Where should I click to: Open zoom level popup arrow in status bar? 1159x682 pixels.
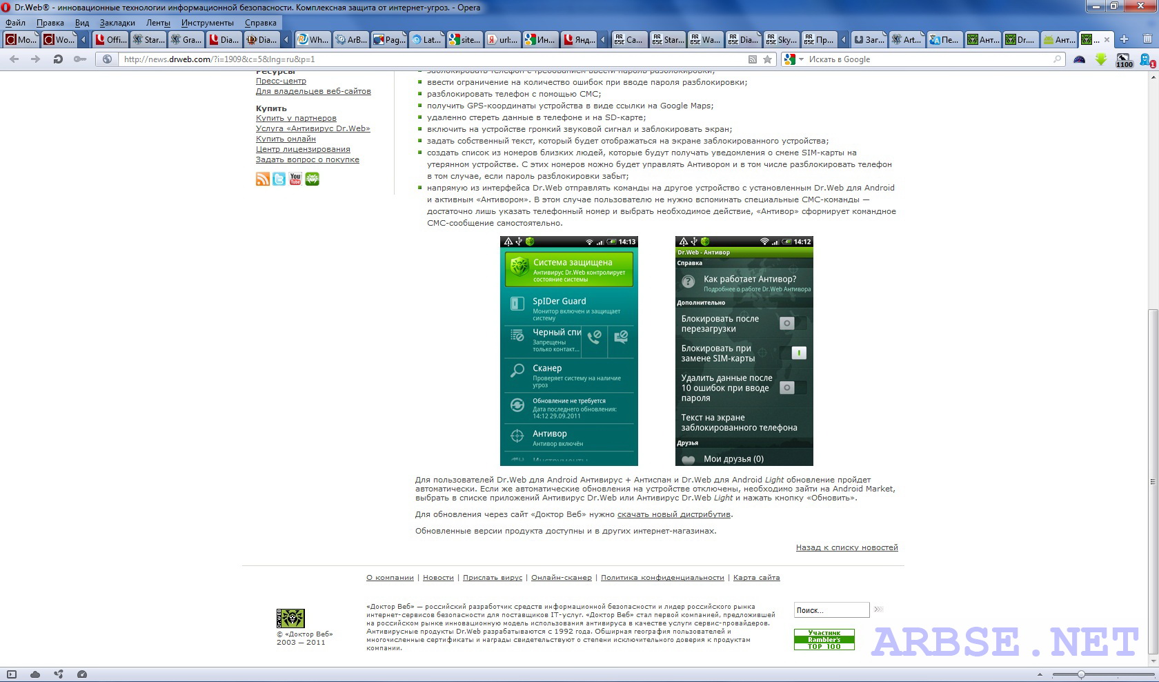pos(1040,674)
